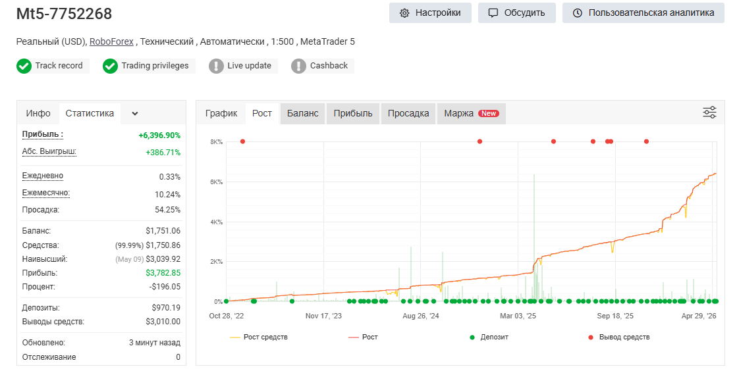The width and height of the screenshot is (739, 371).
Task: Expand the dropdown chevron next to Статистика
Action: [x=135, y=113]
